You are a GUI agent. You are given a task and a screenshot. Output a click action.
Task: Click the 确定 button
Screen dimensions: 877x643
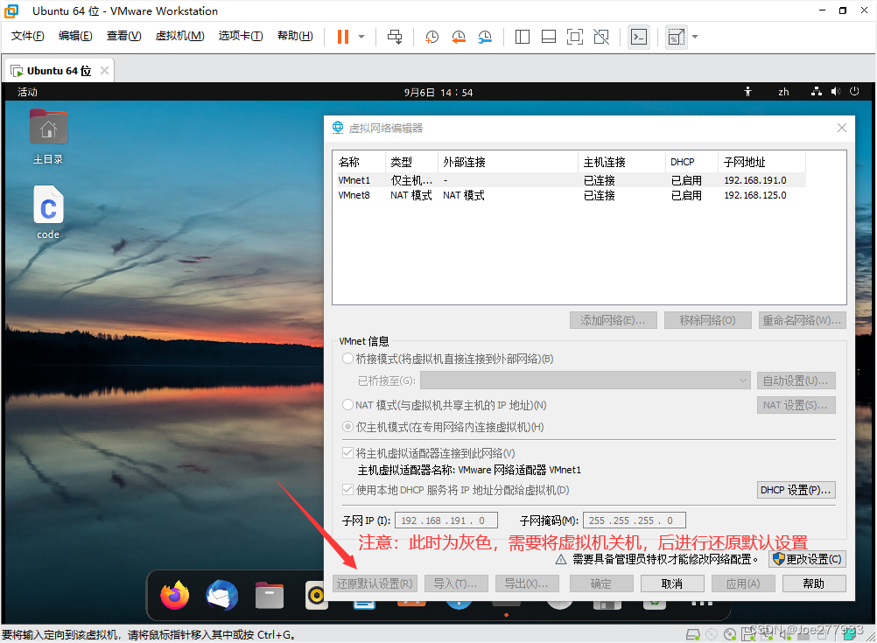601,584
